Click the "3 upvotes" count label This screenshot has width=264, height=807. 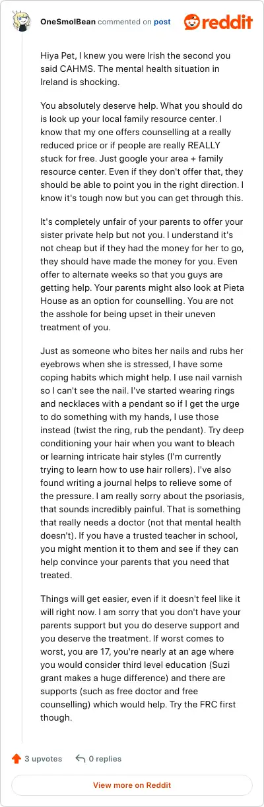click(x=42, y=759)
